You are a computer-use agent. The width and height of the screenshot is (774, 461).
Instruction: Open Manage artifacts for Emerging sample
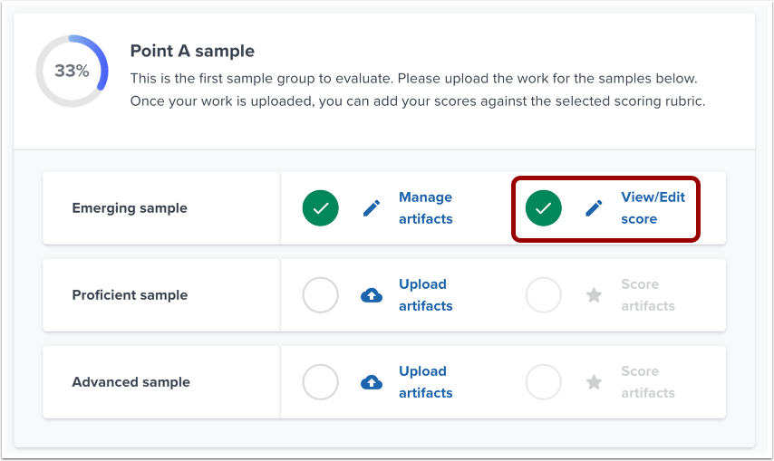425,208
